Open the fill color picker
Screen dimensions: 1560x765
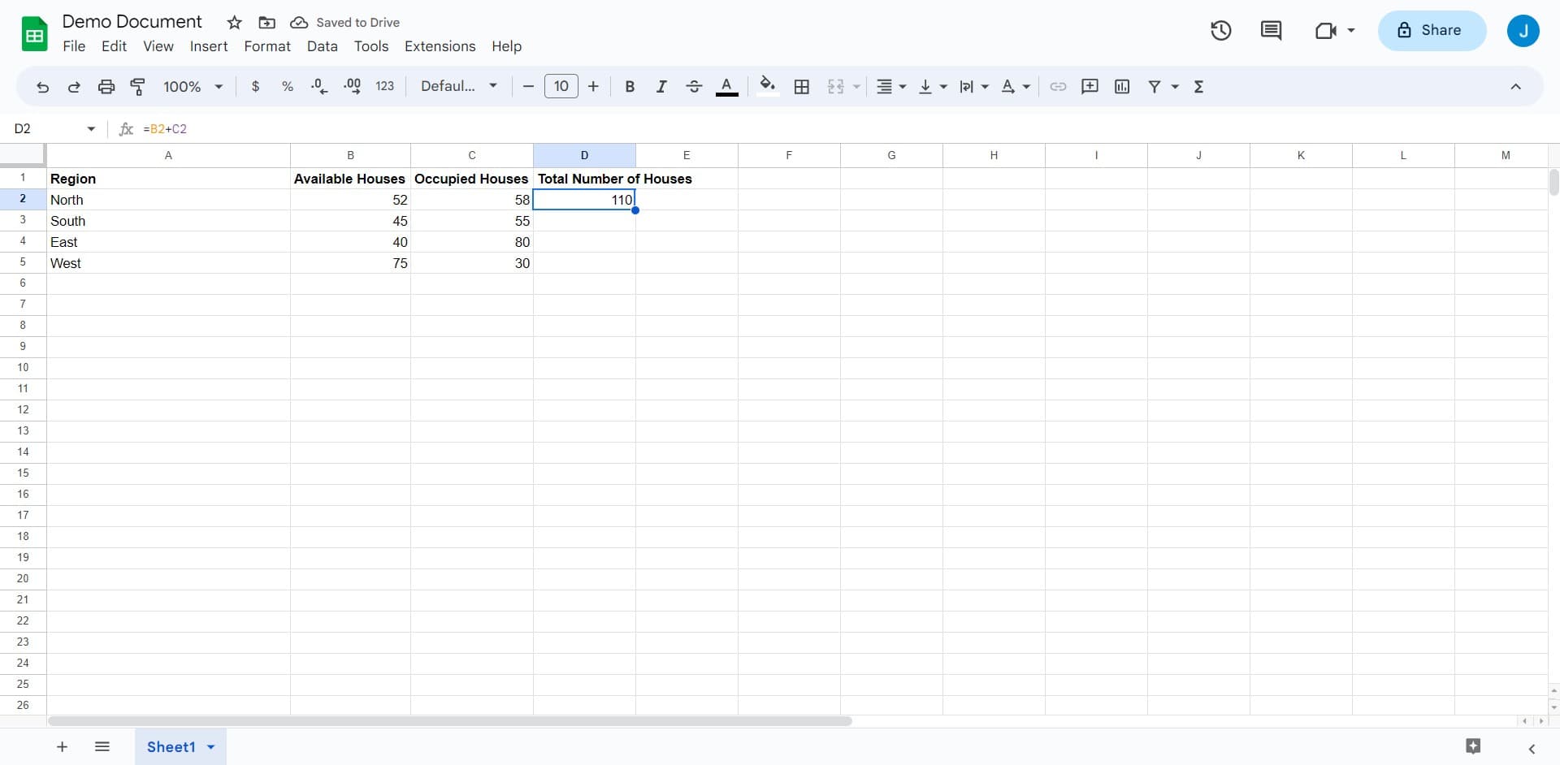tap(767, 86)
